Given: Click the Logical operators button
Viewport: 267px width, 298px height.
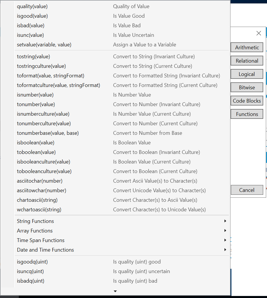Looking at the screenshot, I should click(x=247, y=74).
